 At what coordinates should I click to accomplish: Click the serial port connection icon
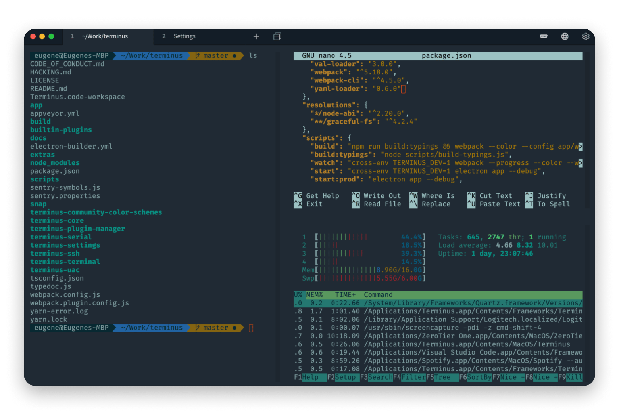pyautogui.click(x=544, y=36)
